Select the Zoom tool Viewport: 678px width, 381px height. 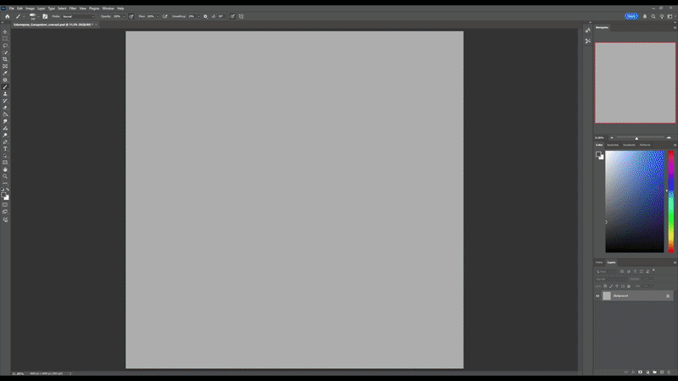(x=5, y=176)
